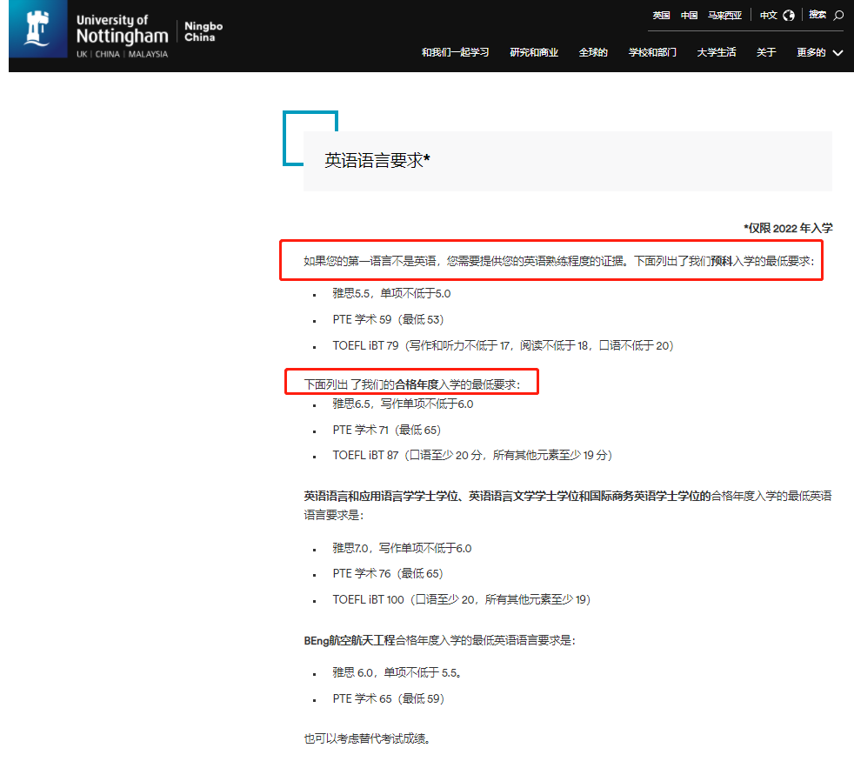Click the PTE 学术 59 (最低 53) line
This screenshot has width=854, height=768.
tap(389, 319)
